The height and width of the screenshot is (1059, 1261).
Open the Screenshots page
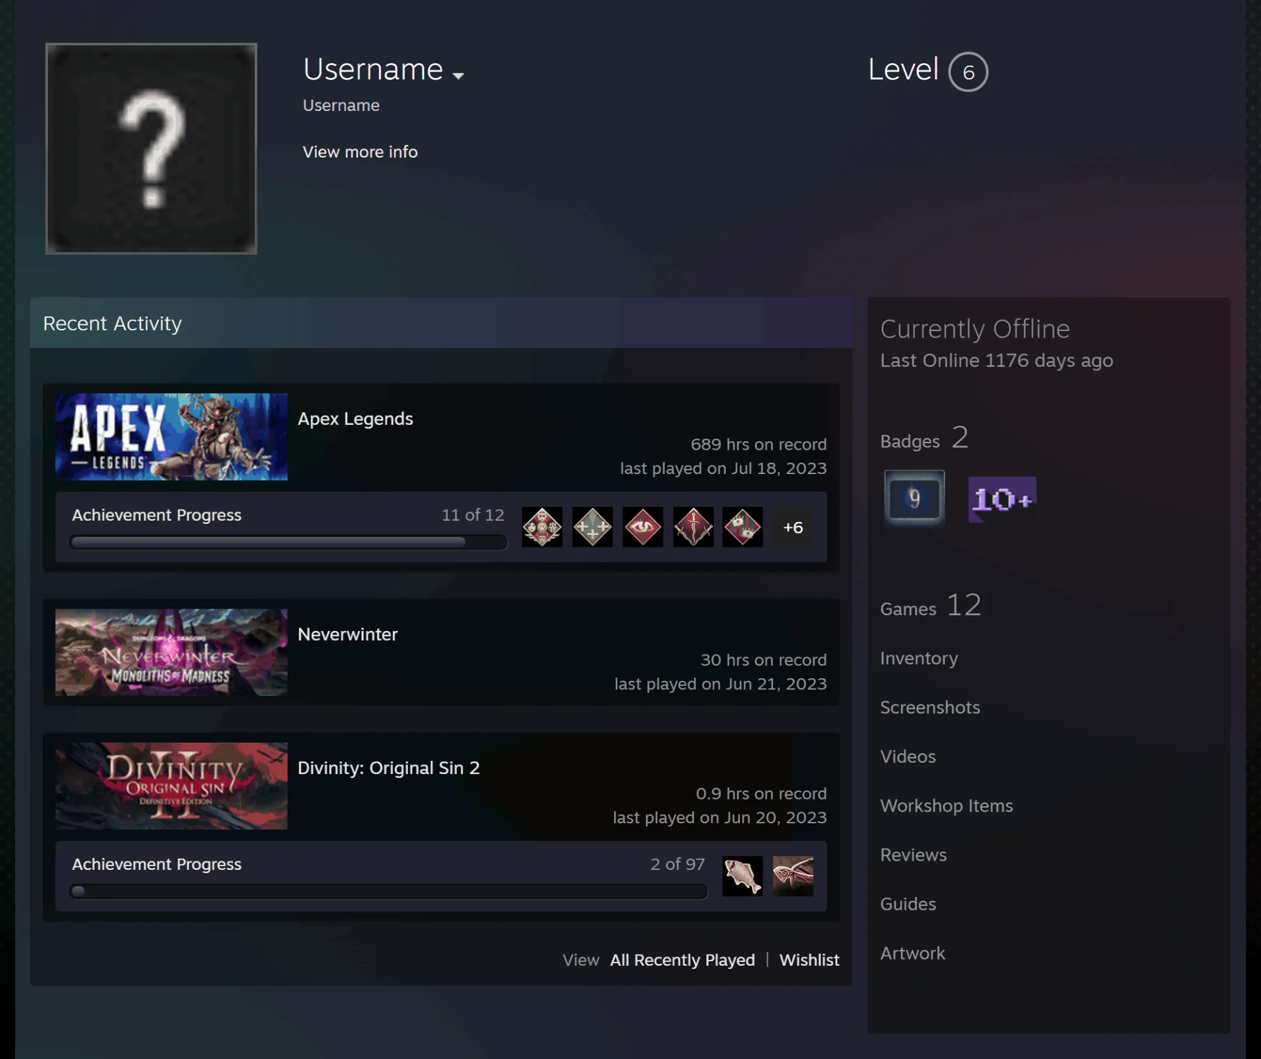[930, 707]
